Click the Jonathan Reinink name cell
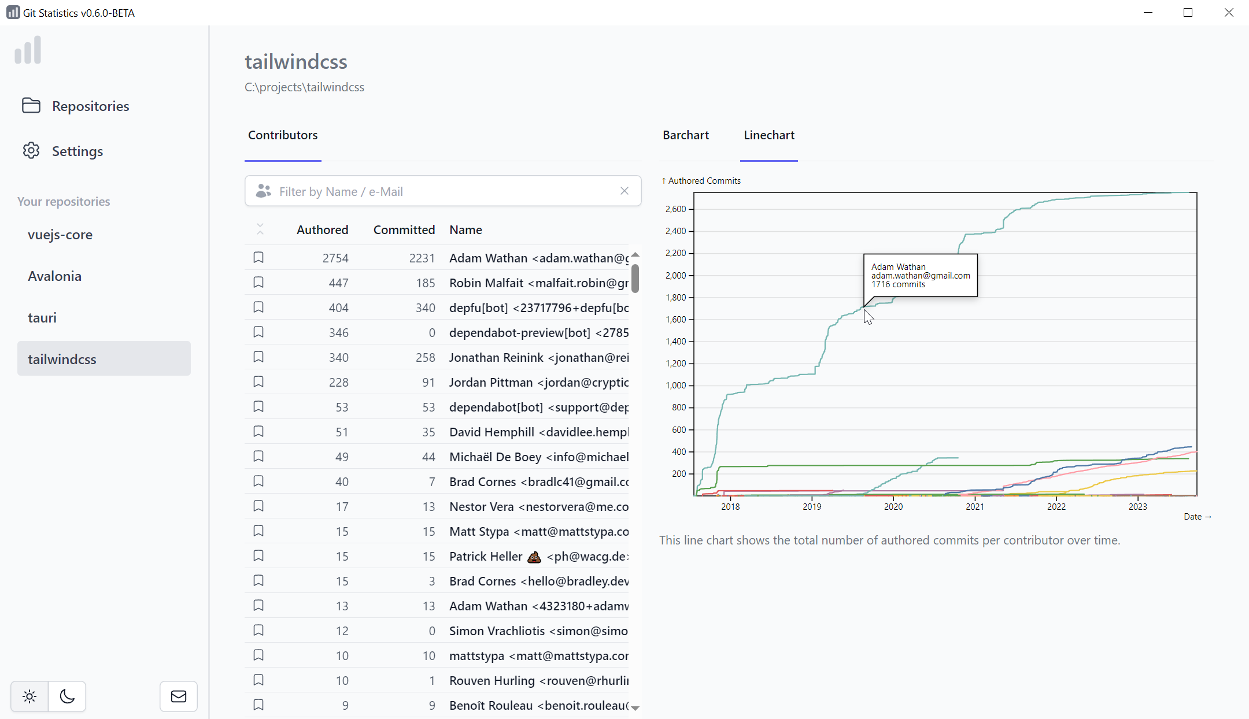Viewport: 1249px width, 719px height. [539, 357]
